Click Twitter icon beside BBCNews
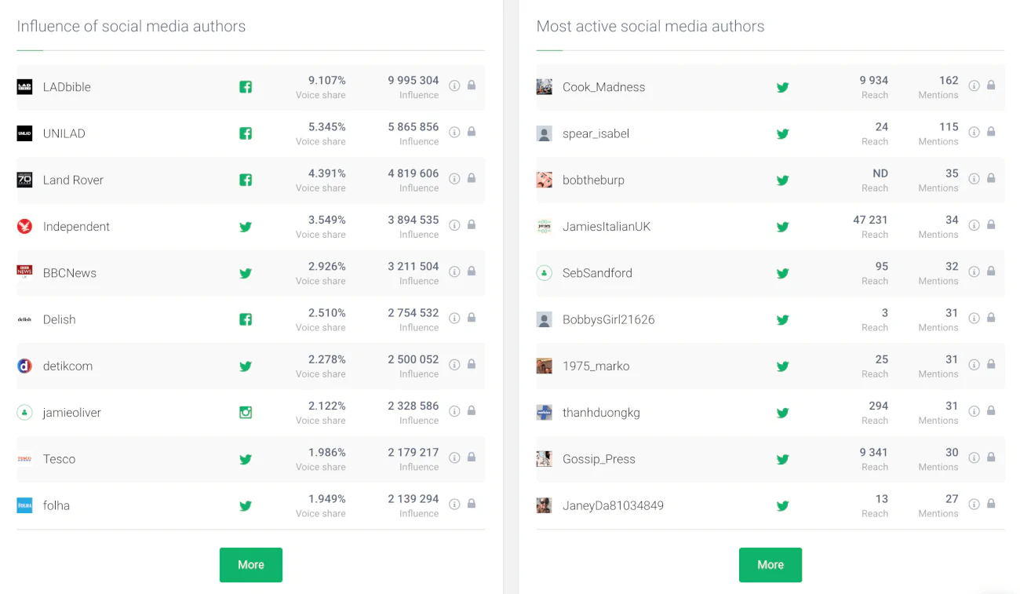Screen dimensions: 1020x594 [246, 273]
